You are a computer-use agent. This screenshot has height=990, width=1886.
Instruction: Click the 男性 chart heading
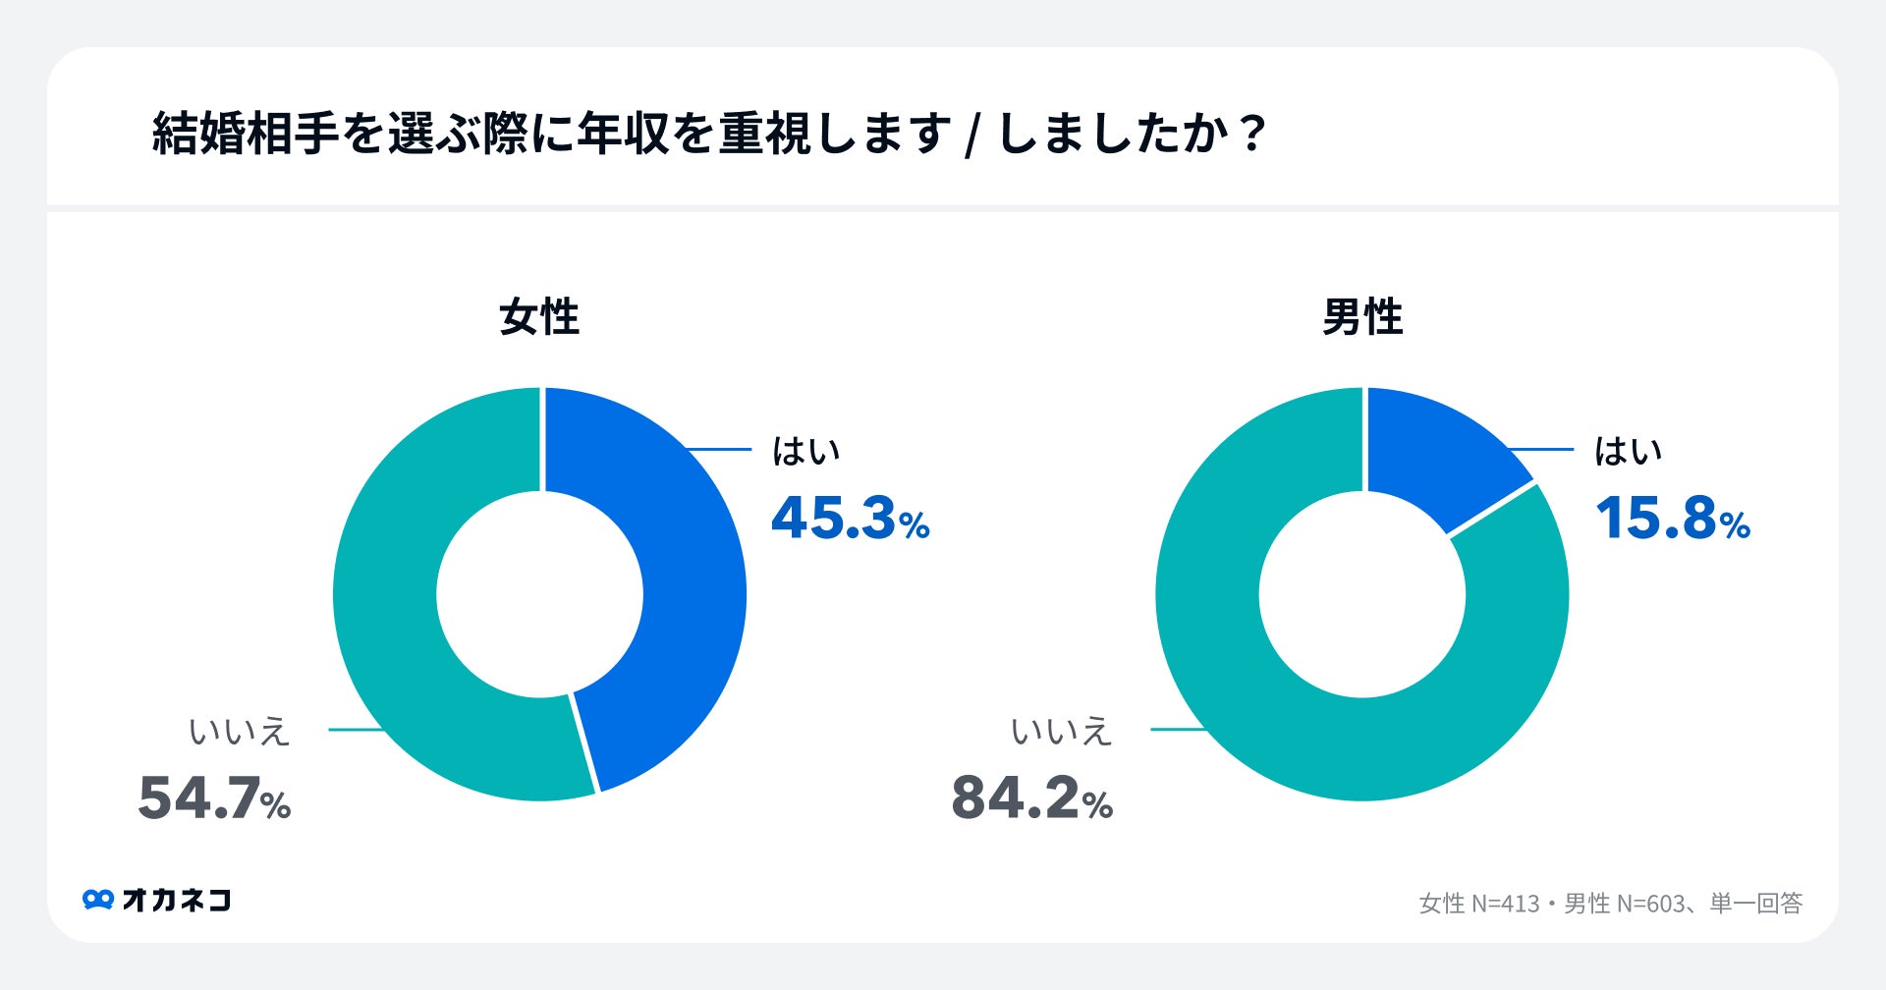pyautogui.click(x=1362, y=317)
